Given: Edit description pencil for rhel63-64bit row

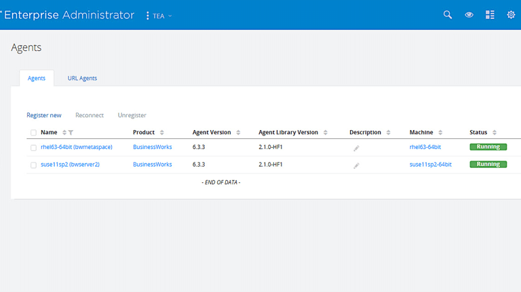Looking at the screenshot, I should tap(356, 148).
